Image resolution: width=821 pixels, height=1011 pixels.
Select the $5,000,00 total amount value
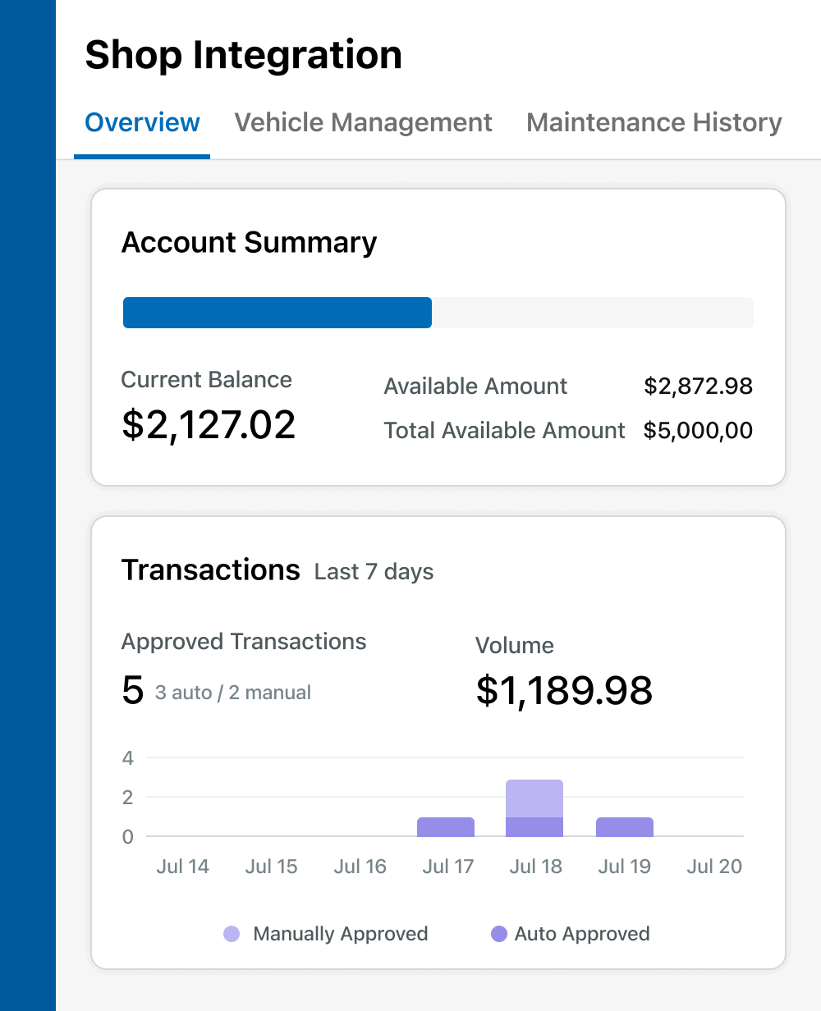[x=698, y=430]
